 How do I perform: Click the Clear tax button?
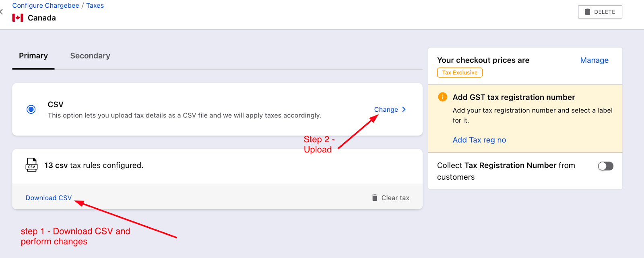[390, 198]
